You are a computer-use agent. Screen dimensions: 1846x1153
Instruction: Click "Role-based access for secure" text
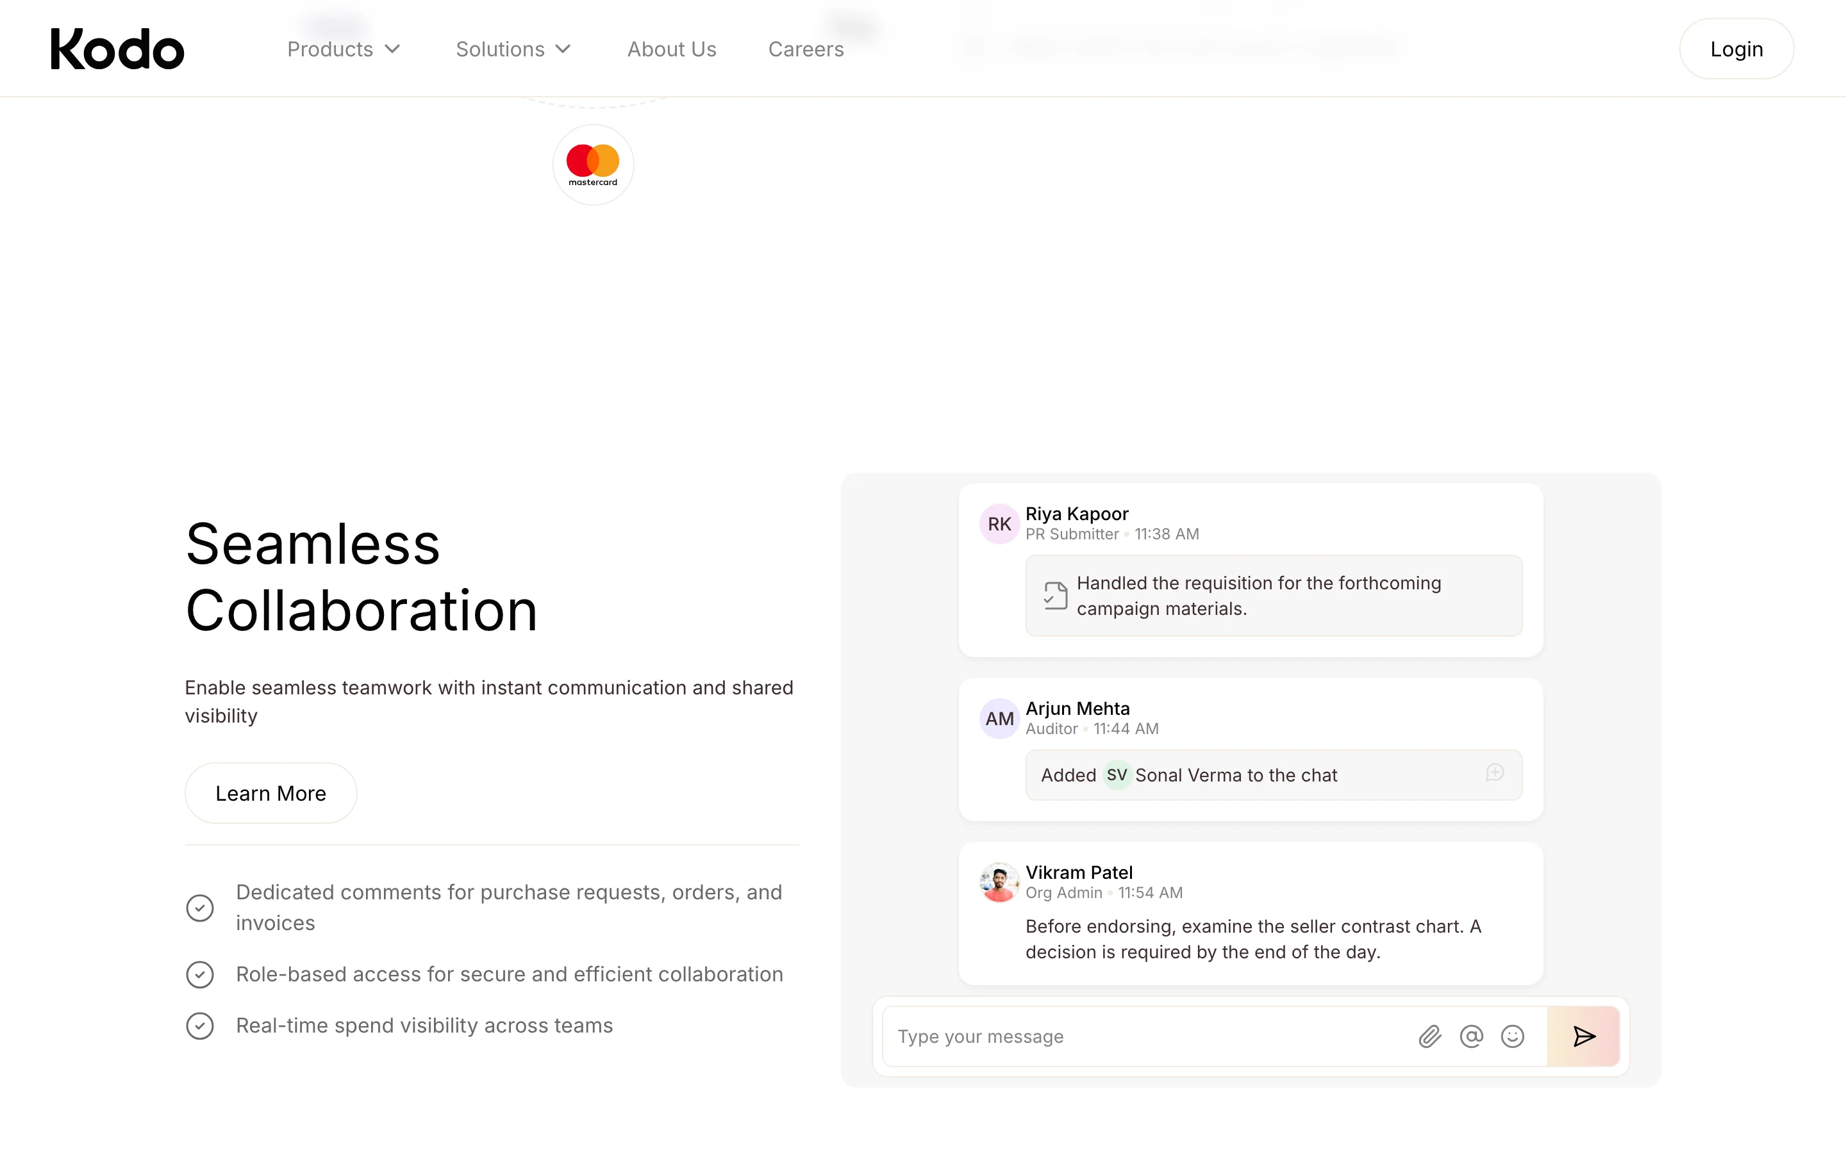pos(510,974)
